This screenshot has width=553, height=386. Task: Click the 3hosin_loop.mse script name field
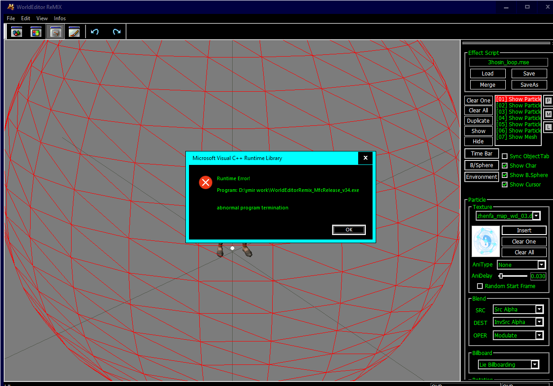pos(508,63)
